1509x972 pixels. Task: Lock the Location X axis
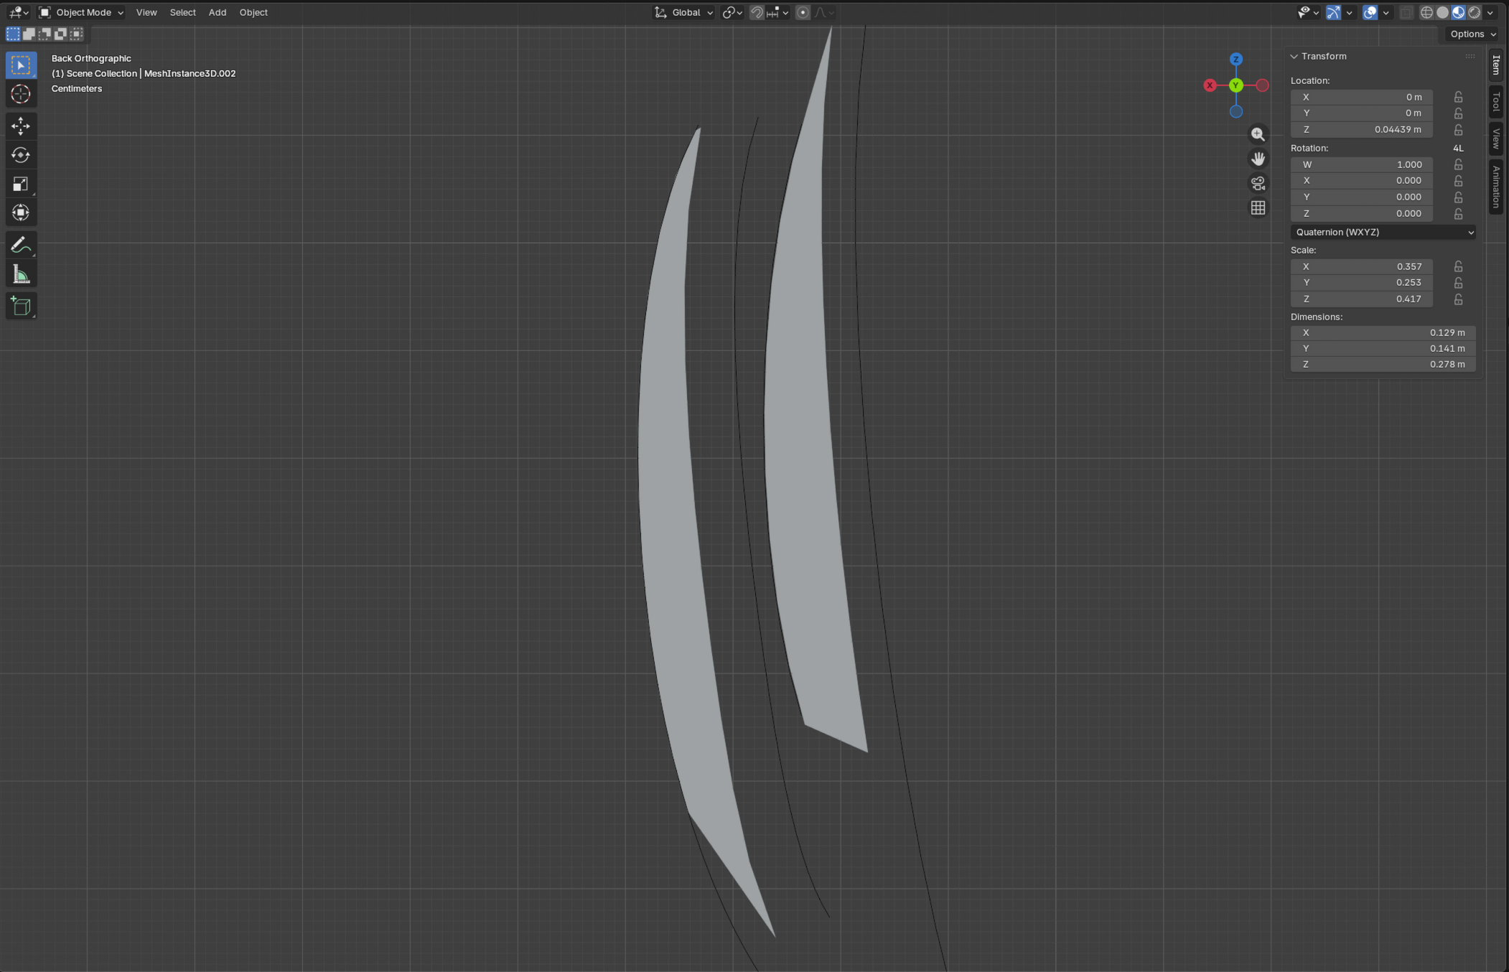[x=1458, y=97]
